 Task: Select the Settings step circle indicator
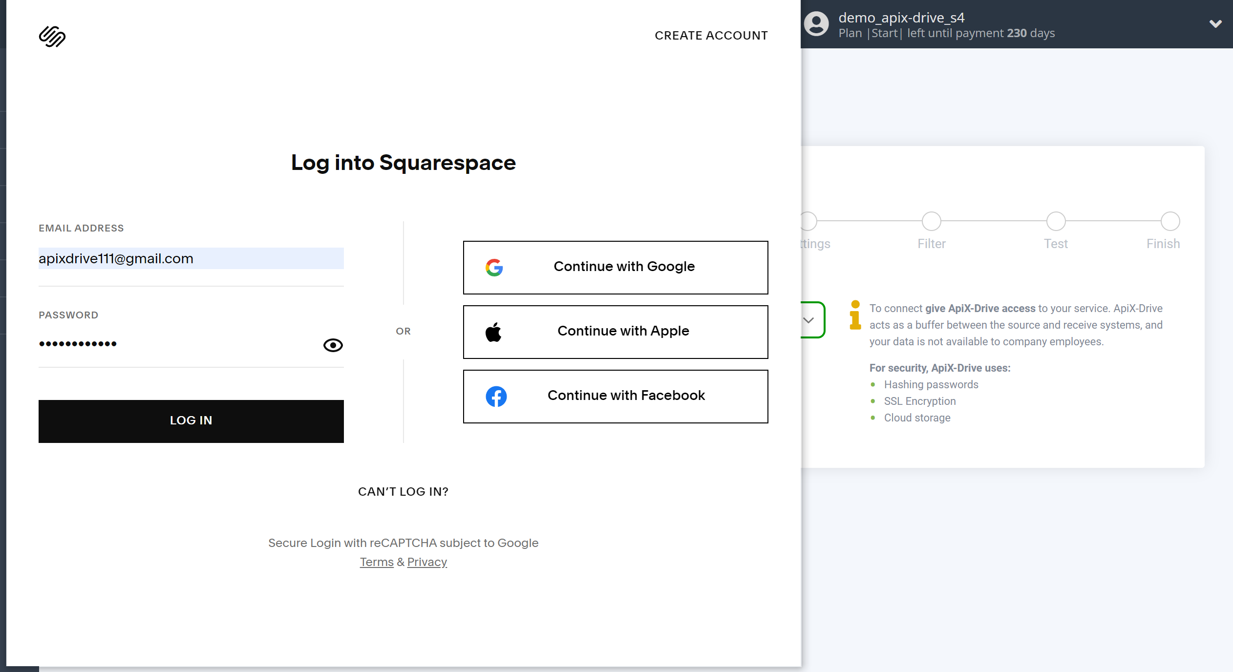pos(808,220)
